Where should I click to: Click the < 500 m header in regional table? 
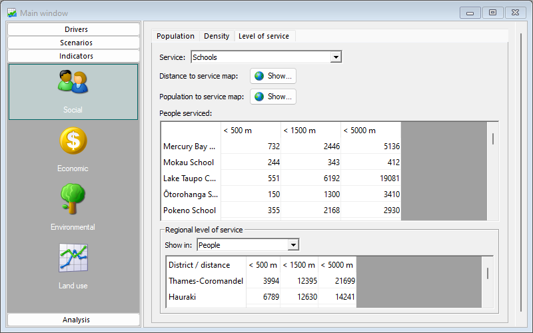coord(263,265)
